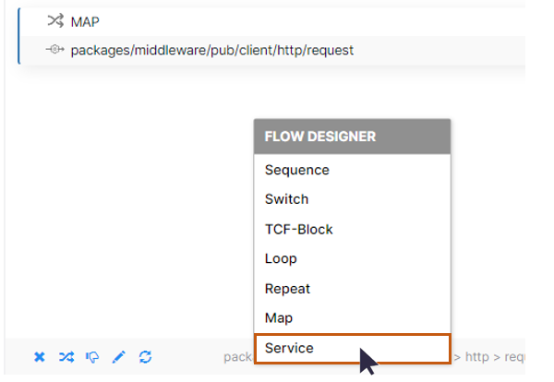Click the thumbs-down icon in bottom toolbar
This screenshot has width=554, height=382.
click(92, 357)
